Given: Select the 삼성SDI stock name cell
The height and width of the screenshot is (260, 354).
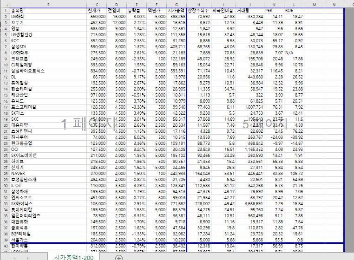Looking at the screenshot, I should pos(48,47).
